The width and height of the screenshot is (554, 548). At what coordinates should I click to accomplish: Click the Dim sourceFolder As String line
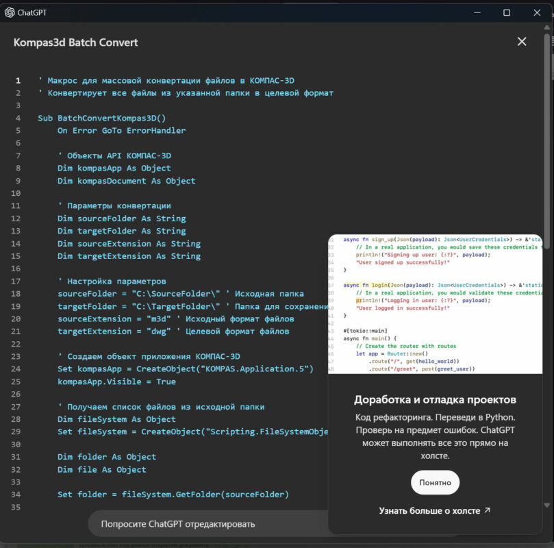click(121, 219)
